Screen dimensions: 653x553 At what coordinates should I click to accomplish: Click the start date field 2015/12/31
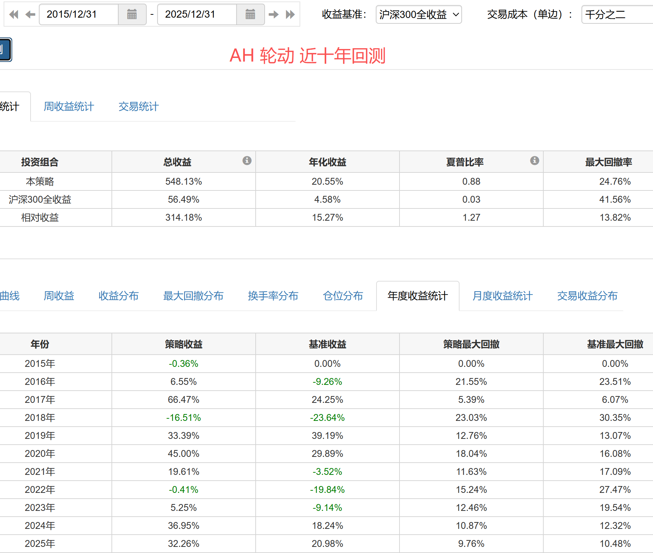click(78, 14)
